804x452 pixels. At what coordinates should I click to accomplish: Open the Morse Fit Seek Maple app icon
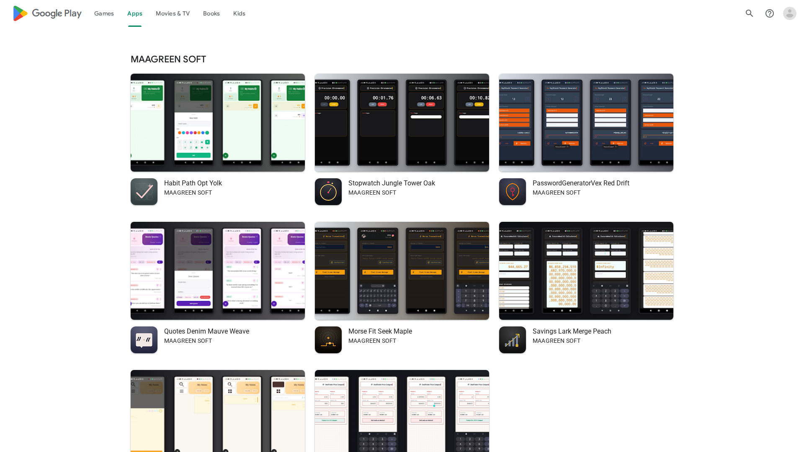(328, 340)
